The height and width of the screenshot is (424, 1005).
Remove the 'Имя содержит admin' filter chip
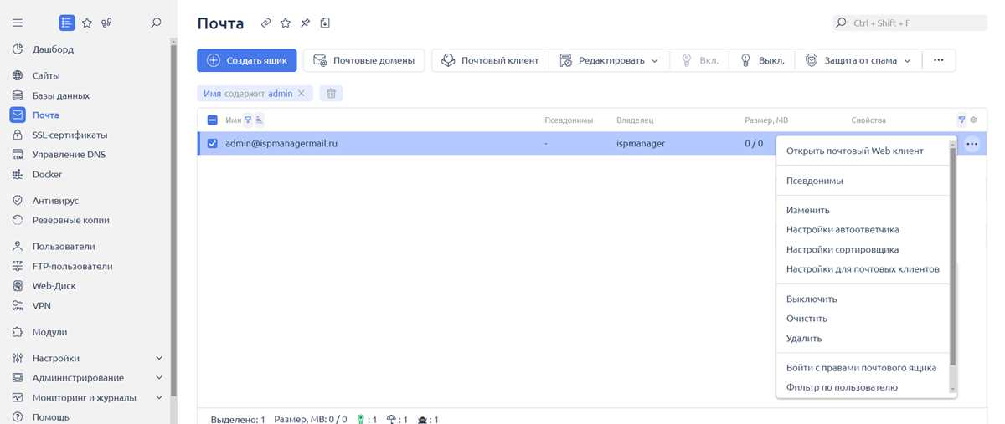(x=301, y=94)
